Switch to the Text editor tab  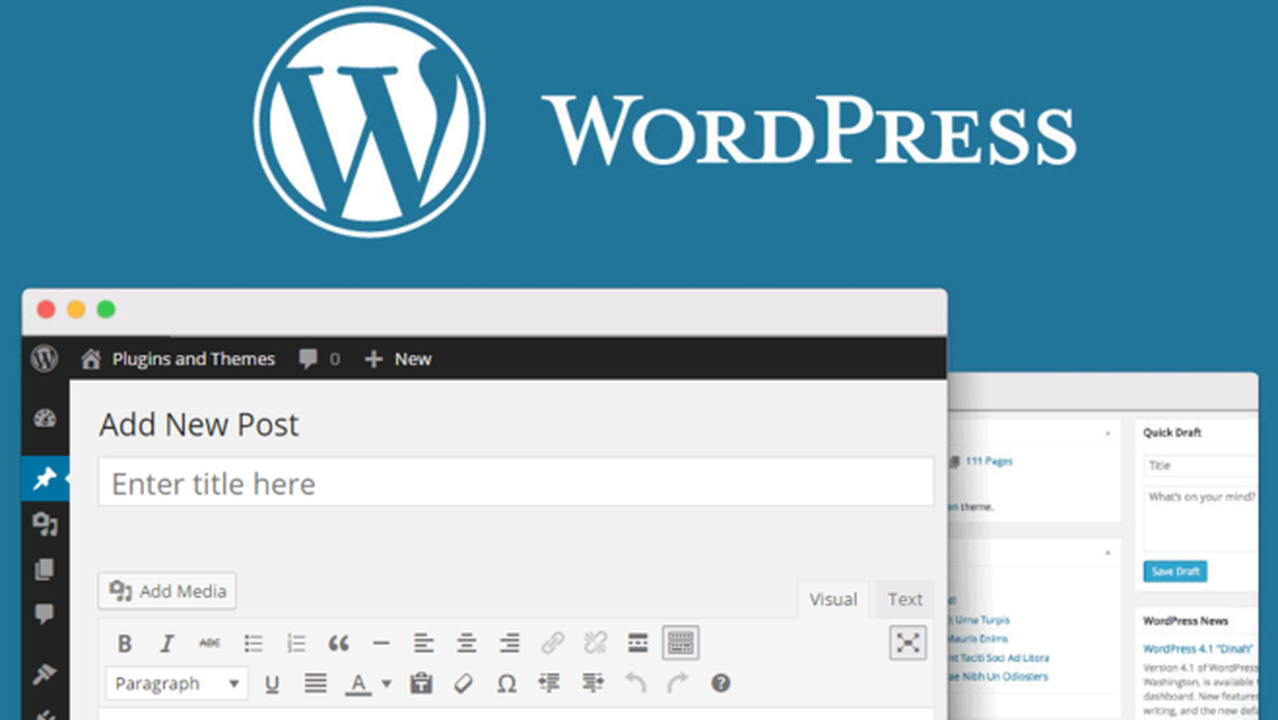pos(905,599)
